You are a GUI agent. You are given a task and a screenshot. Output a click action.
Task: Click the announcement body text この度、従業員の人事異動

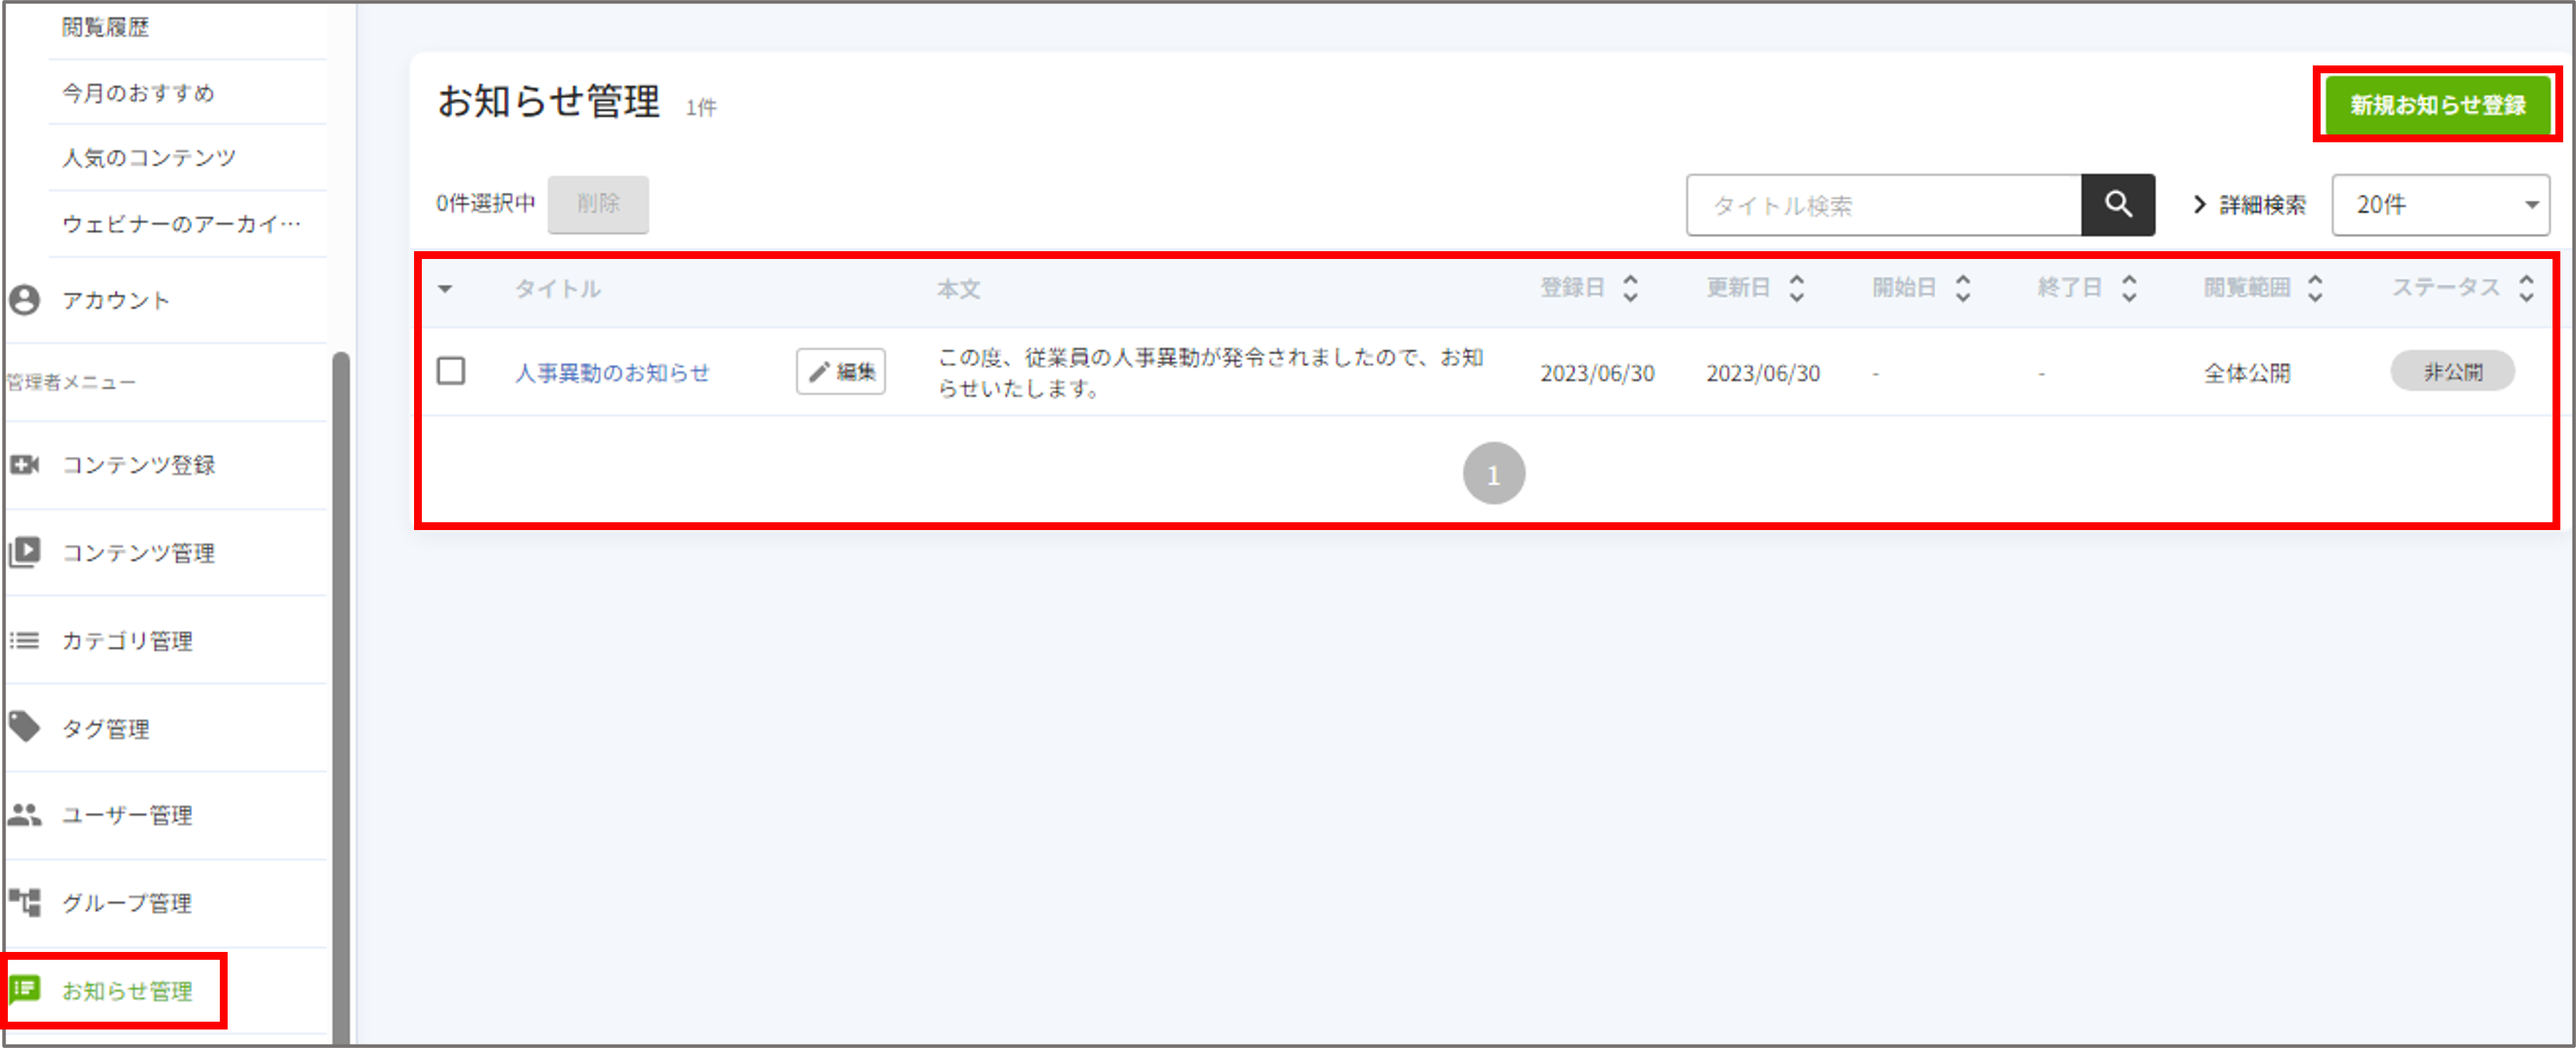[1210, 373]
